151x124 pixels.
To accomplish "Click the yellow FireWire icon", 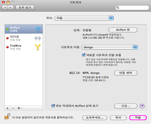I will click(x=38, y=47).
